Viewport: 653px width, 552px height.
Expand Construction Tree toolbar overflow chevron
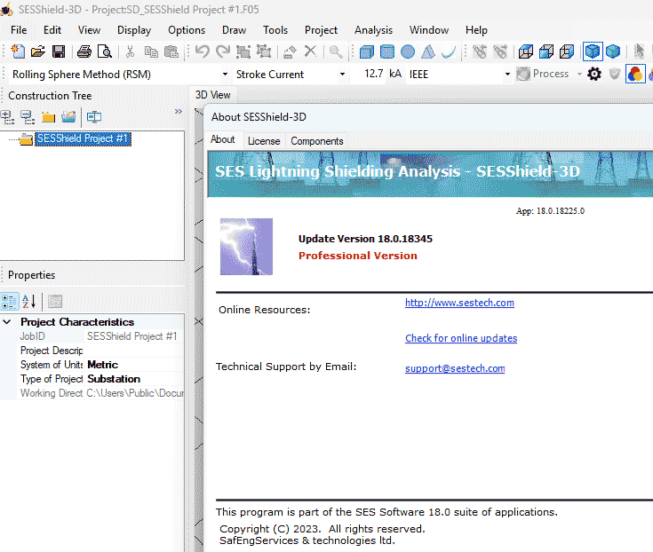tap(179, 112)
